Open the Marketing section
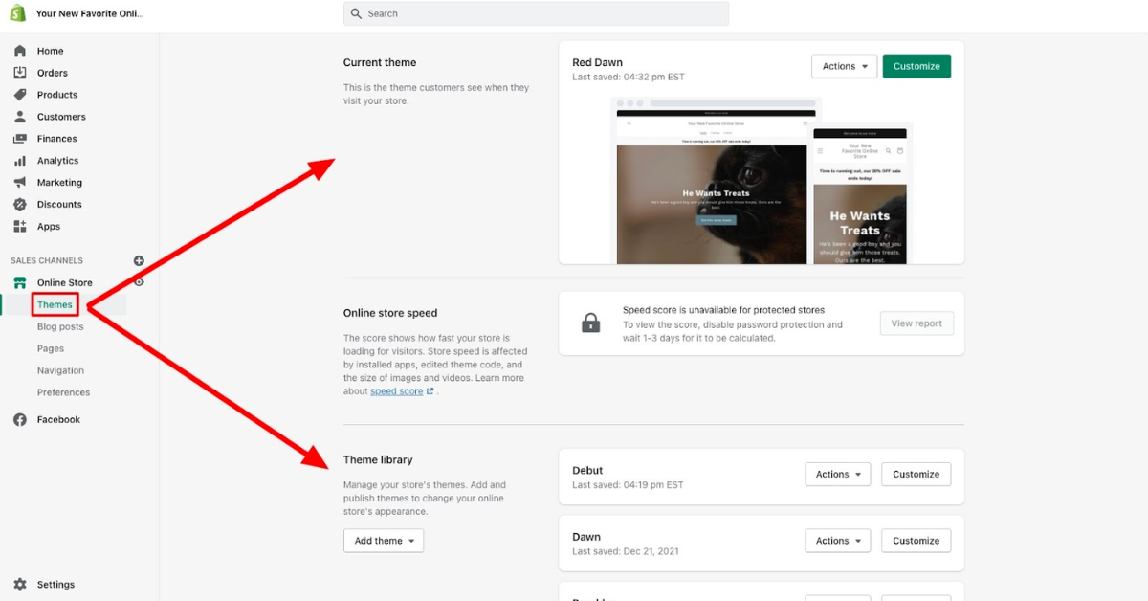This screenshot has height=601, width=1148. [21, 182]
